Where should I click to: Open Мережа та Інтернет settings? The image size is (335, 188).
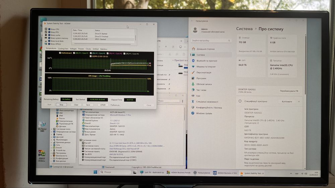click(x=206, y=67)
